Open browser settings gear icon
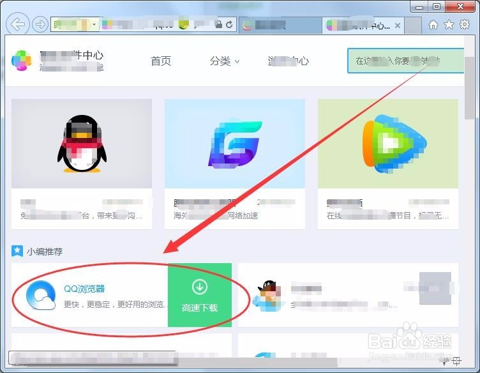Image resolution: width=480 pixels, height=373 pixels. 465,24
